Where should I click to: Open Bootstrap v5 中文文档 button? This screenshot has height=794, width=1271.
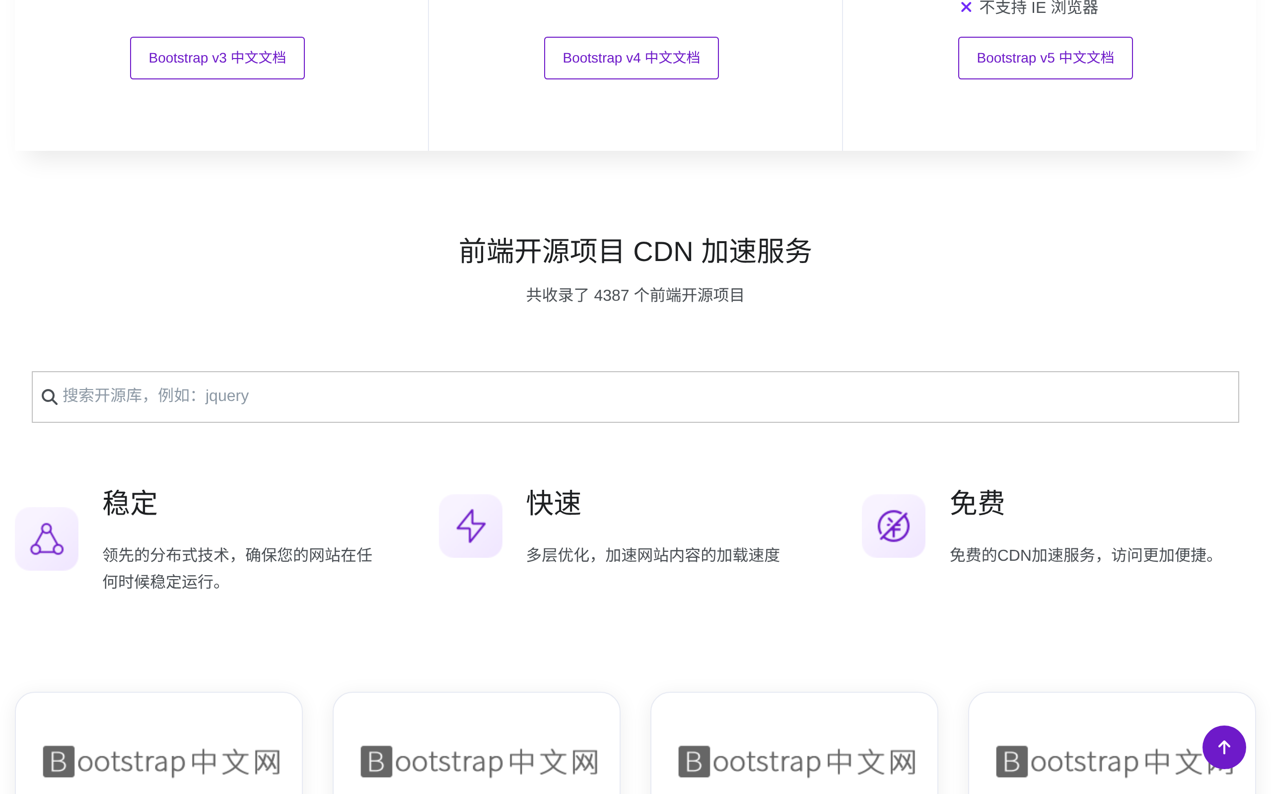point(1045,58)
